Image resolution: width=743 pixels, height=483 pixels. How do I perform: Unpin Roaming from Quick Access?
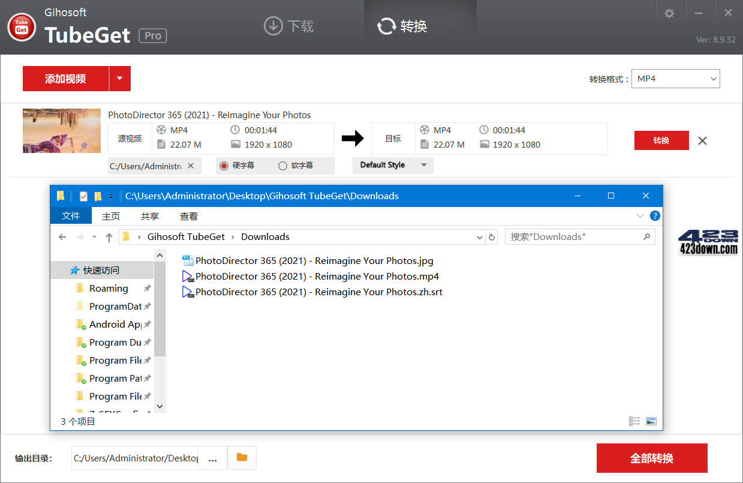(147, 288)
